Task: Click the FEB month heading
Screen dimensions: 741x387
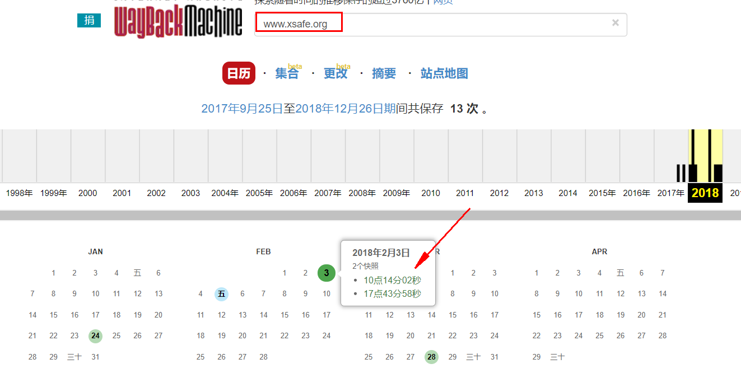Action: point(263,252)
